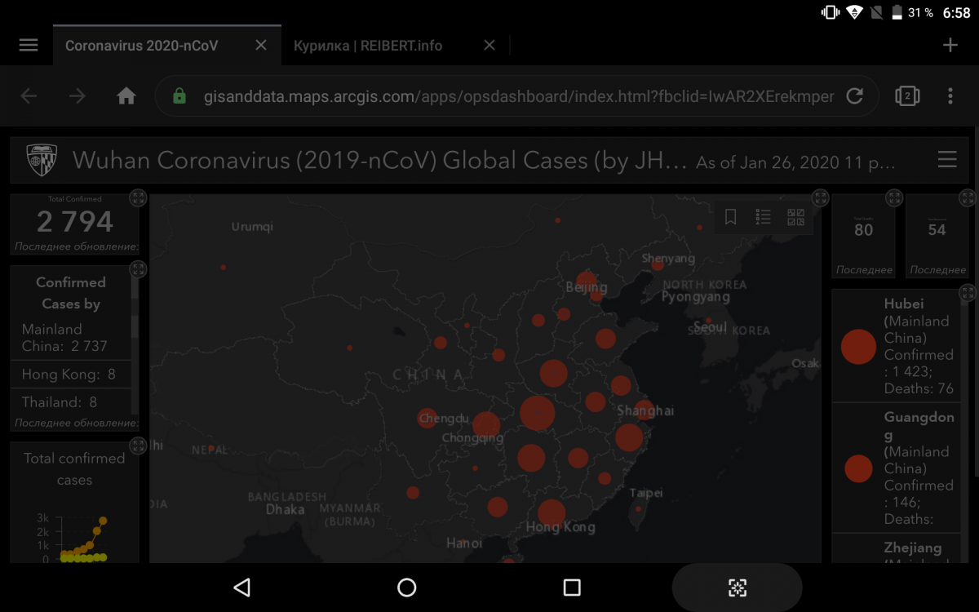The width and height of the screenshot is (979, 612).
Task: Click the Shenyang label on map
Action: click(x=668, y=259)
